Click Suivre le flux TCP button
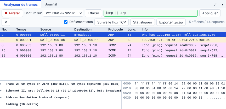 [111, 22]
